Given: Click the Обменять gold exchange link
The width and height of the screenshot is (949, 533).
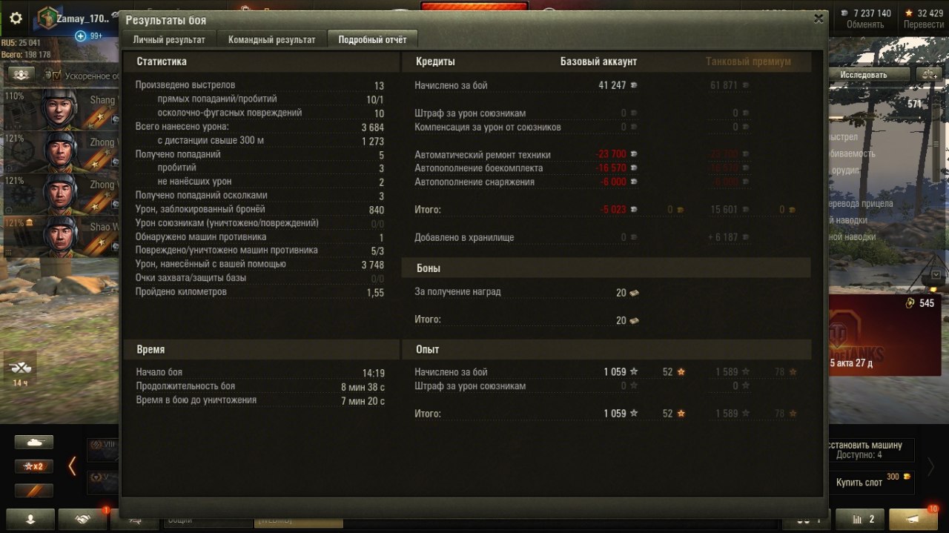Looking at the screenshot, I should coord(864,24).
